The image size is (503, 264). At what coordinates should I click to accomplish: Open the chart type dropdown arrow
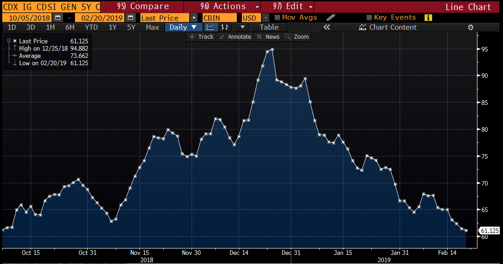[x=242, y=27]
